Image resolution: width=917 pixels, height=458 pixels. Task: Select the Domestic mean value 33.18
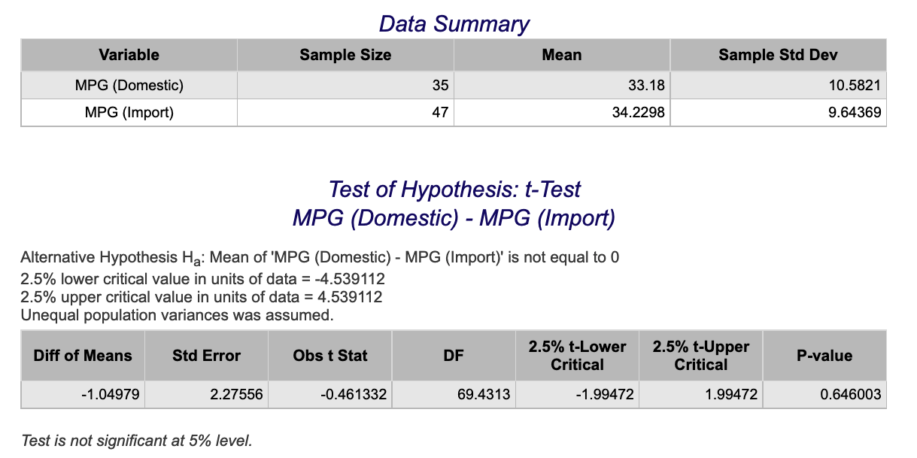tap(646, 85)
